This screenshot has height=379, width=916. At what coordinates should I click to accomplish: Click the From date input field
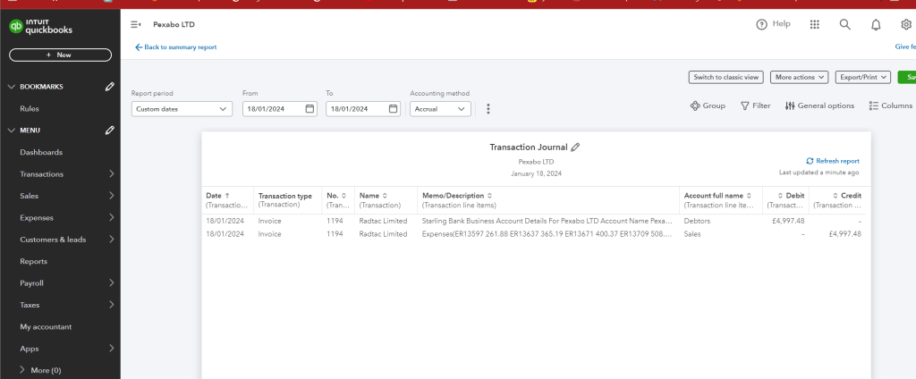click(280, 109)
